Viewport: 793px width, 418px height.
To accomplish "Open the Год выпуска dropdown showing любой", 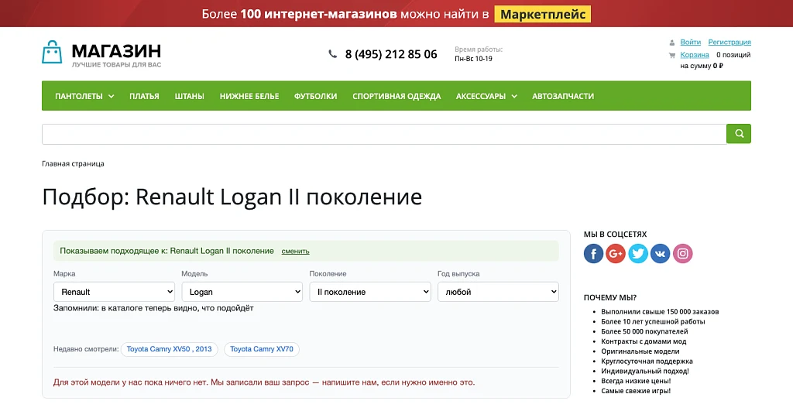I will point(498,292).
